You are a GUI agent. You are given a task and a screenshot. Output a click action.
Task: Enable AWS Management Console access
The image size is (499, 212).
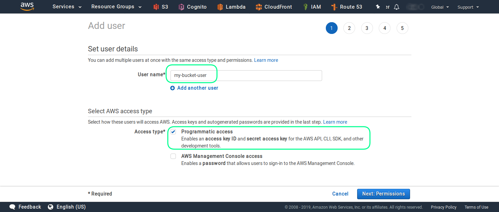pyautogui.click(x=173, y=156)
